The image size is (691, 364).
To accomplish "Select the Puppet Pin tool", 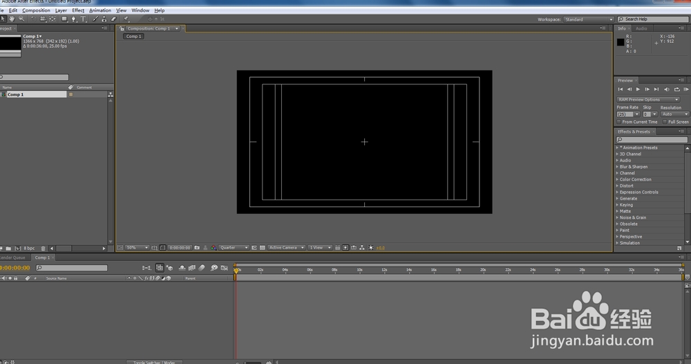I will 126,19.
